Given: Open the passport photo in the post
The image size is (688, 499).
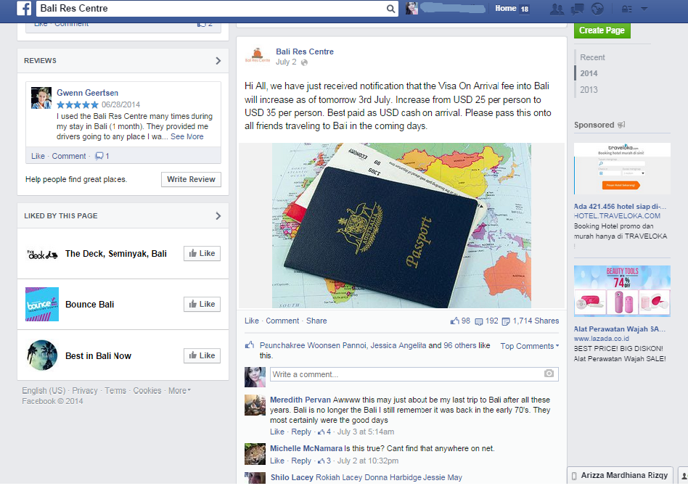Looking at the screenshot, I should tap(401, 226).
